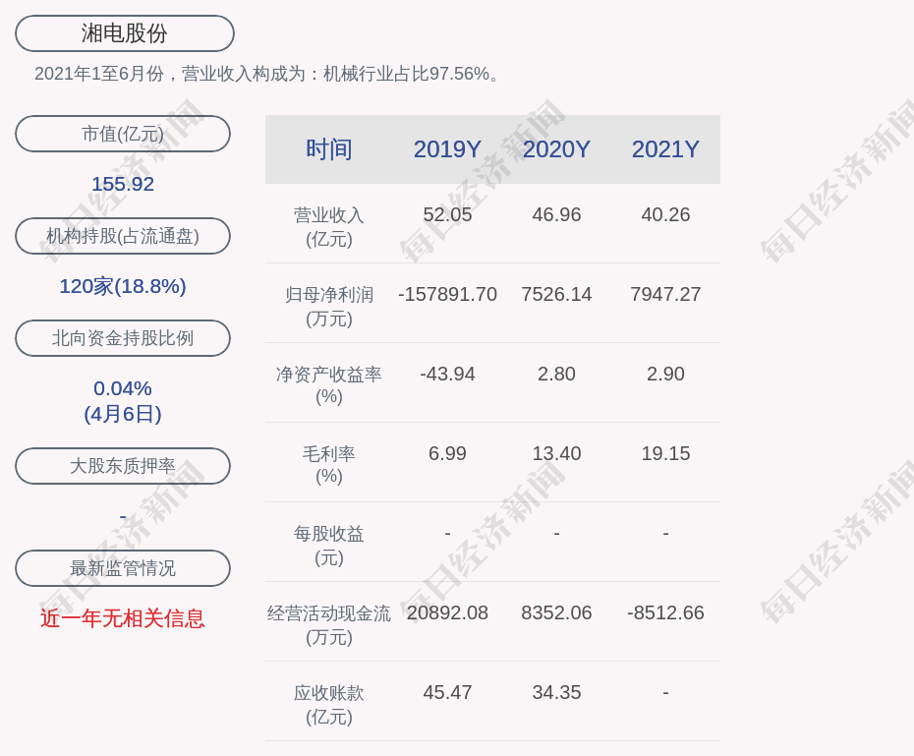Select the 市值(亿元) label button
Viewport: 914px width, 756px height.
click(123, 134)
